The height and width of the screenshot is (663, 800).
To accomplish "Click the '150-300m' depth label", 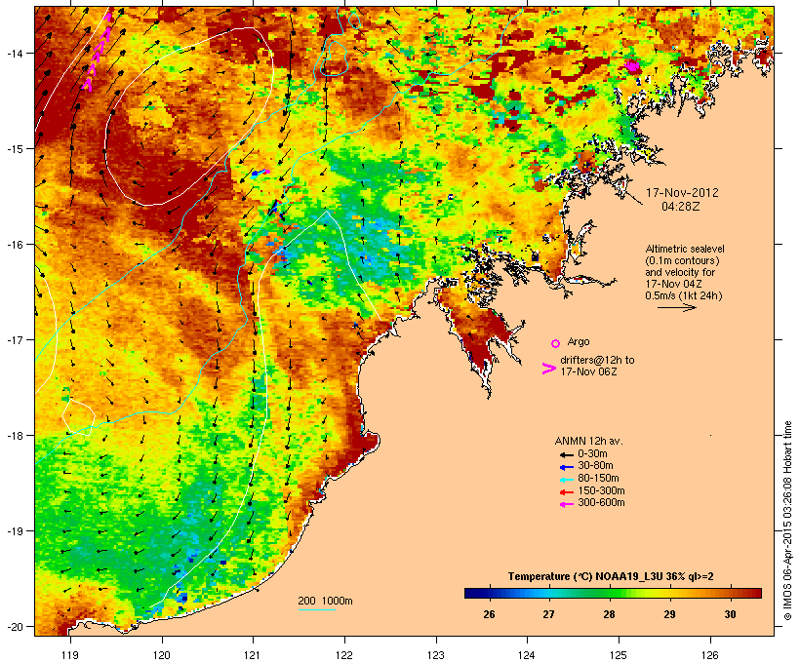I will pos(601,490).
